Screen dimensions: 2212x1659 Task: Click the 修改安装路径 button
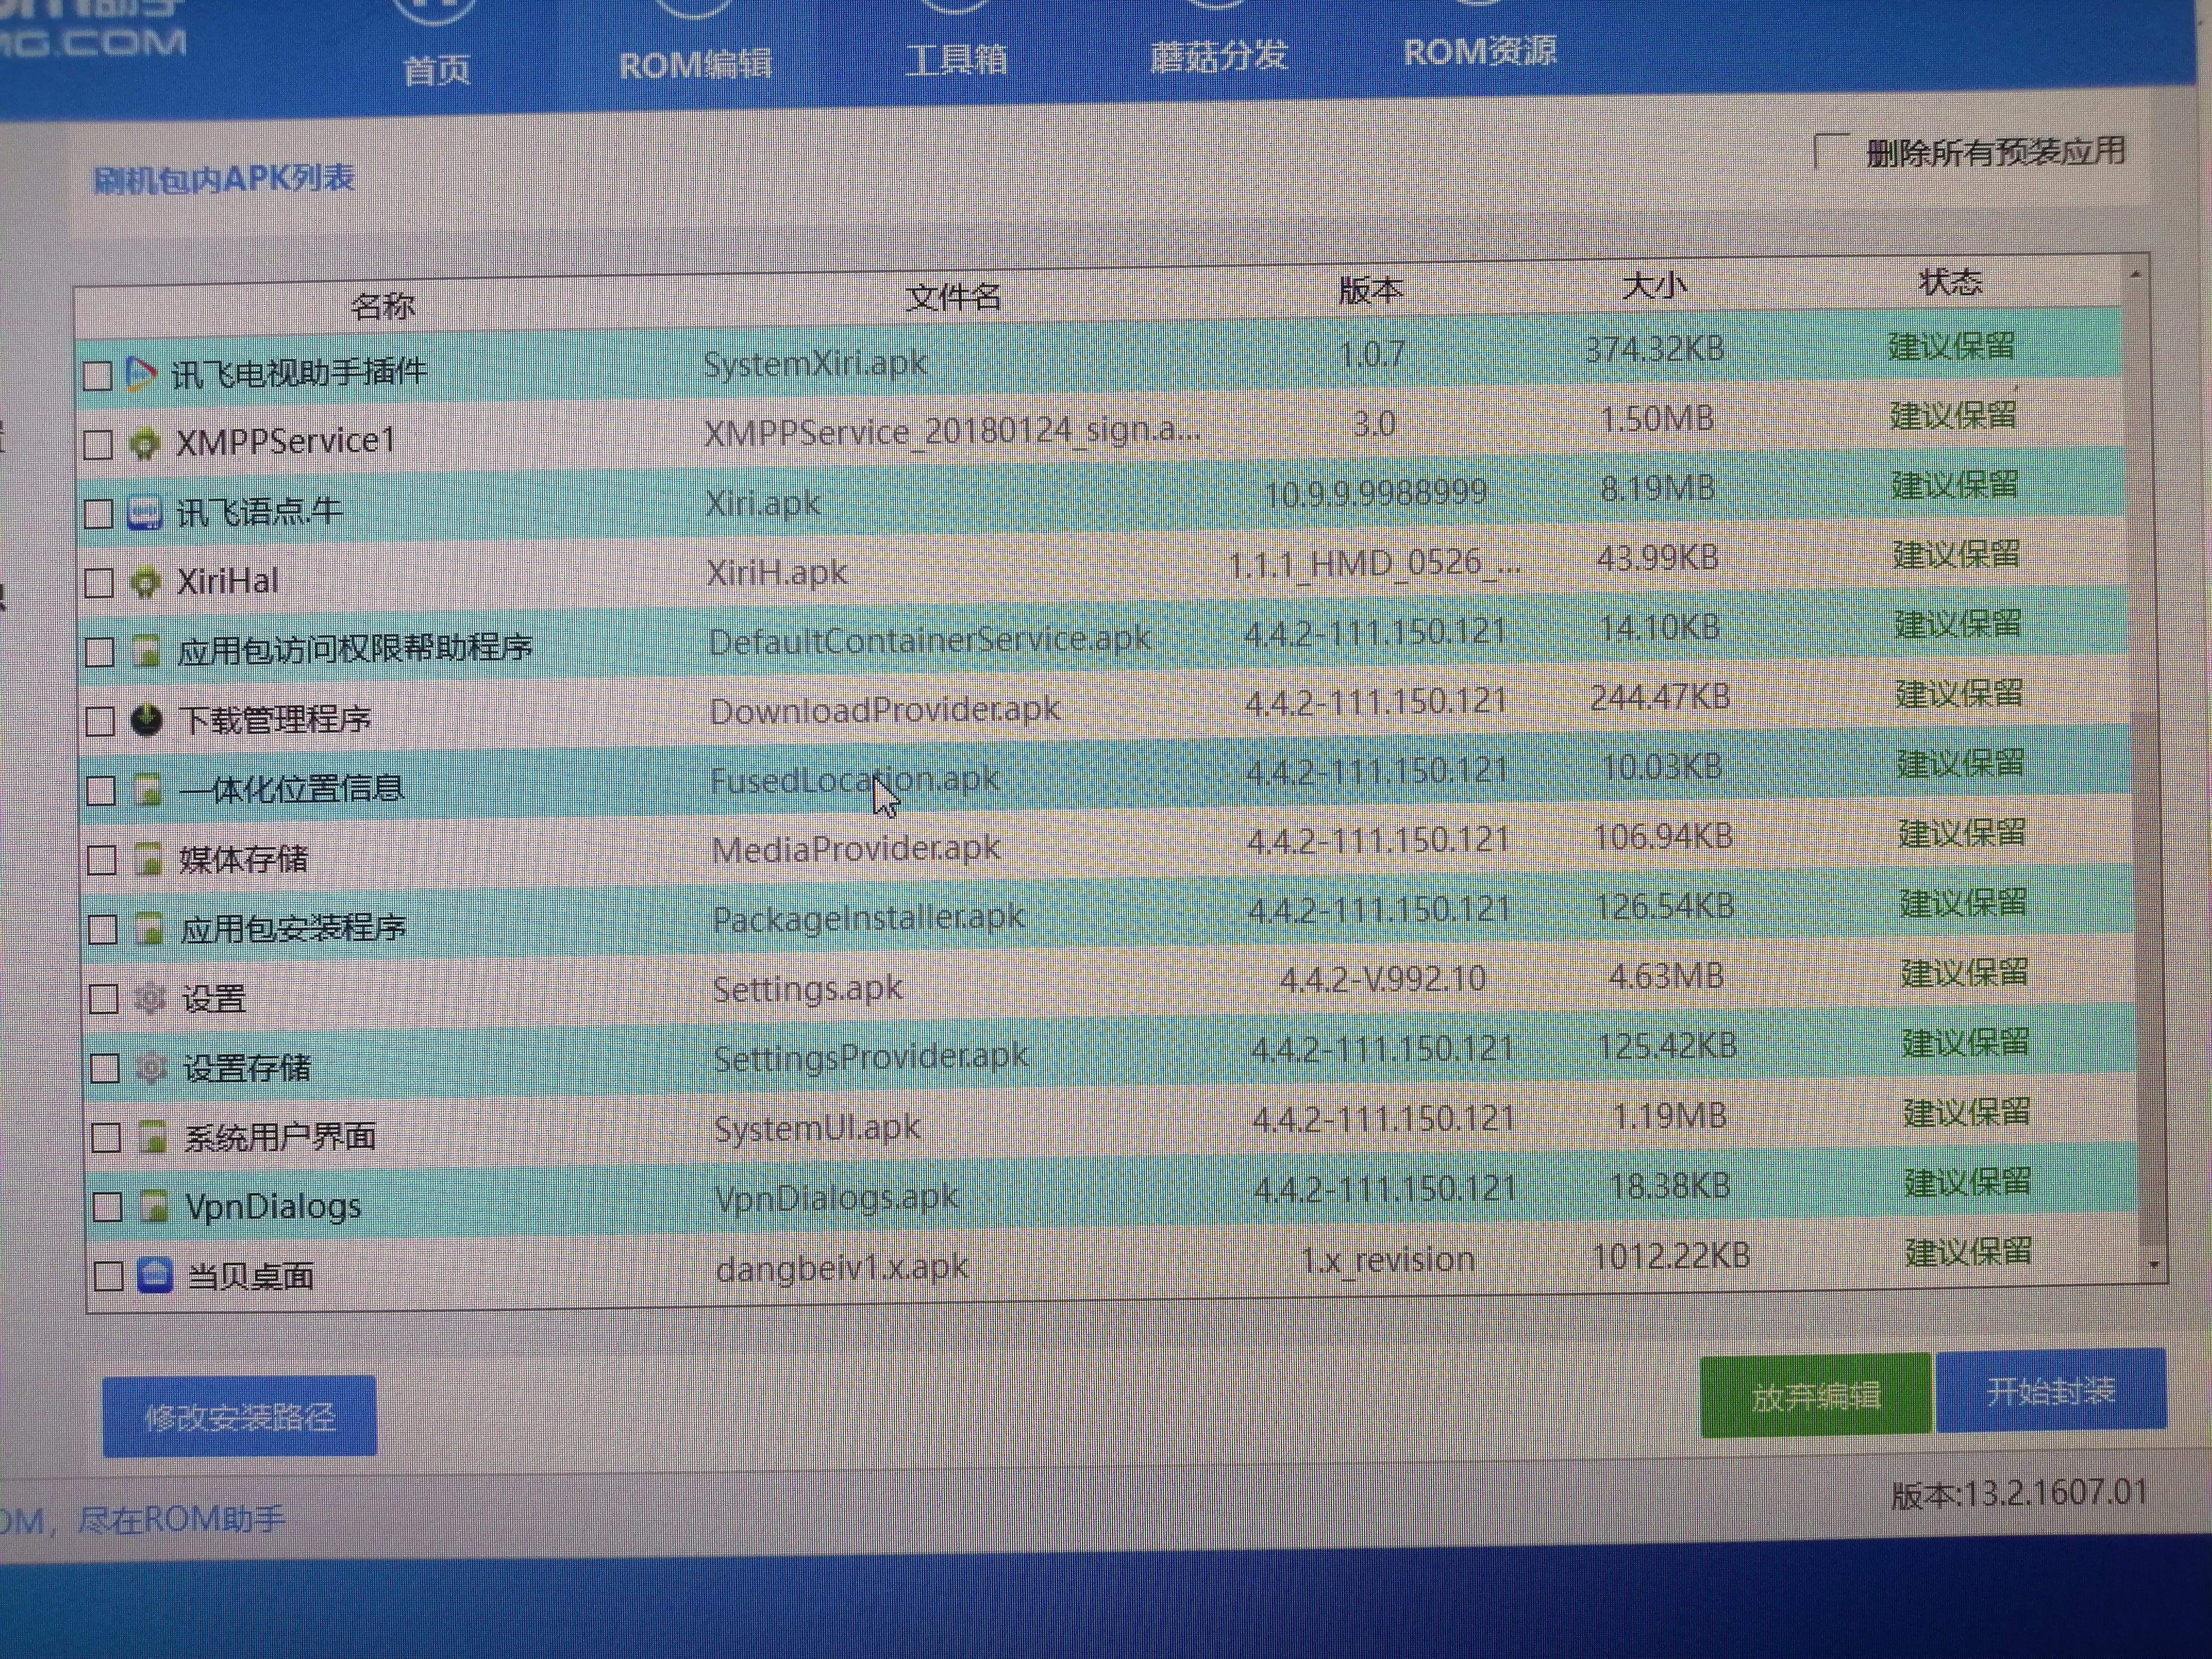point(240,1416)
